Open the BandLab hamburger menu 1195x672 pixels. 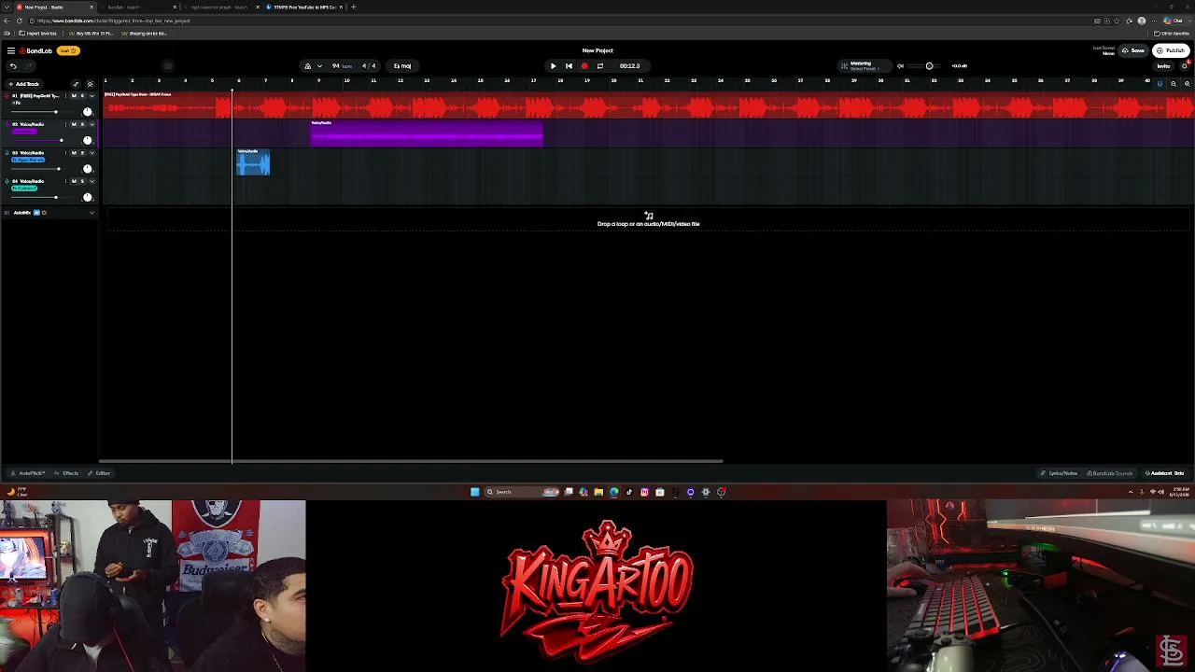click(10, 50)
